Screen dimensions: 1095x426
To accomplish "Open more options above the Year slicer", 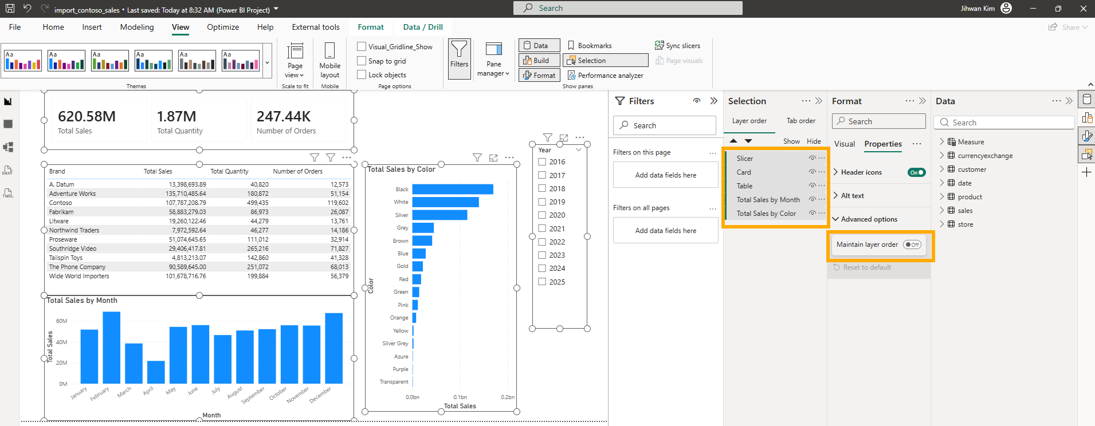I will coord(580,137).
